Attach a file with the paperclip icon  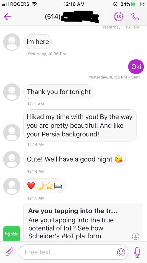pos(9,252)
